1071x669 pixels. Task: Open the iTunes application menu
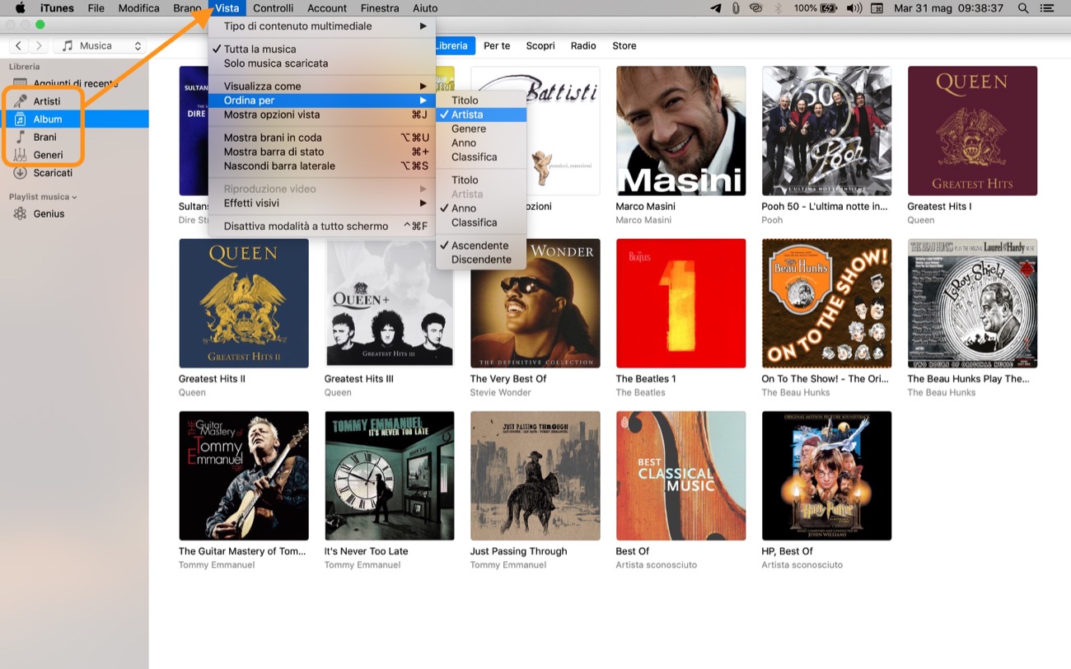coord(57,8)
